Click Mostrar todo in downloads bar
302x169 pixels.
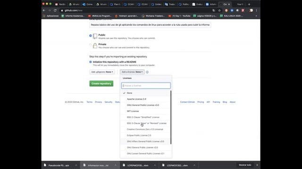[x=245, y=165]
